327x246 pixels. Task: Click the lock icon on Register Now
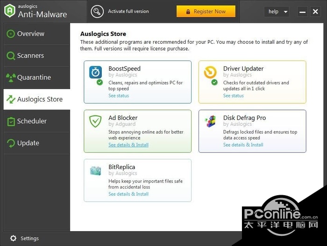click(188, 12)
